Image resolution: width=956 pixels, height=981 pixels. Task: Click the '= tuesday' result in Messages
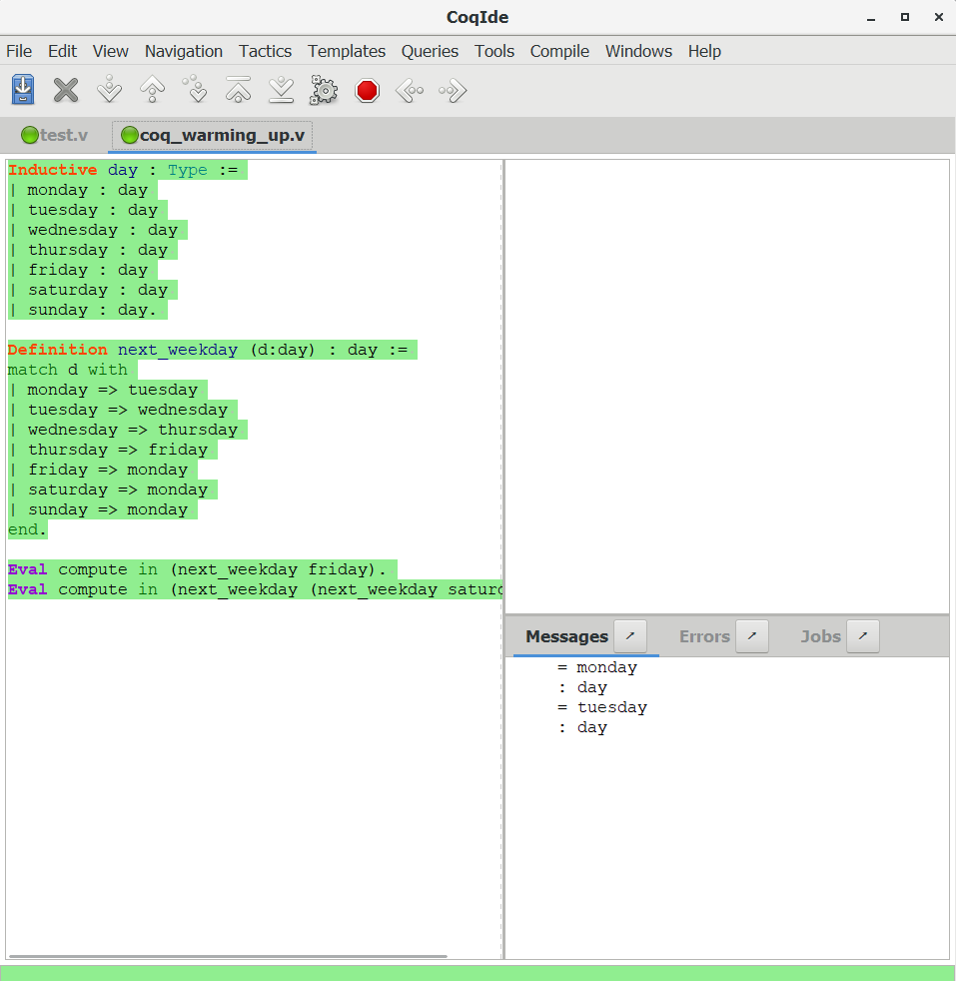pyautogui.click(x=602, y=707)
